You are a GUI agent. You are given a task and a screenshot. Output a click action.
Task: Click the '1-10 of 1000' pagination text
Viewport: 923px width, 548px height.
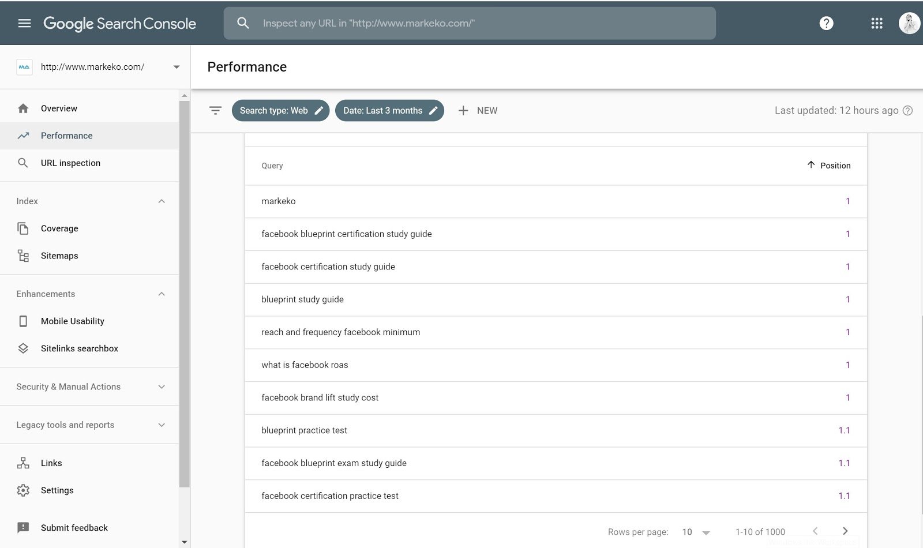click(x=760, y=532)
